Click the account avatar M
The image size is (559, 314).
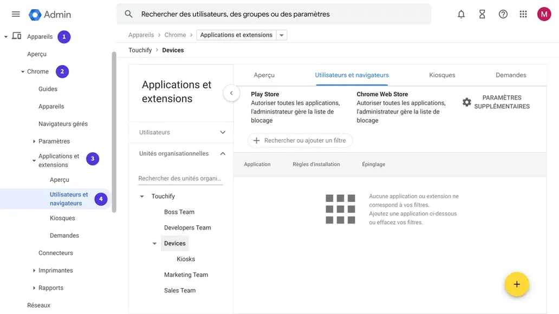click(x=544, y=14)
